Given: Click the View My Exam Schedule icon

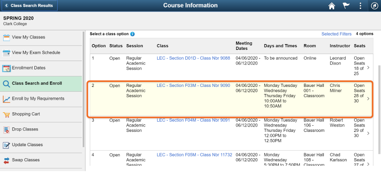Looking at the screenshot, I should click(6, 53).
